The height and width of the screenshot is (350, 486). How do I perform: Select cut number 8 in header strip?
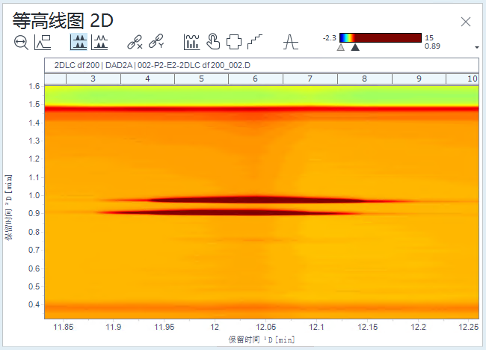(365, 79)
